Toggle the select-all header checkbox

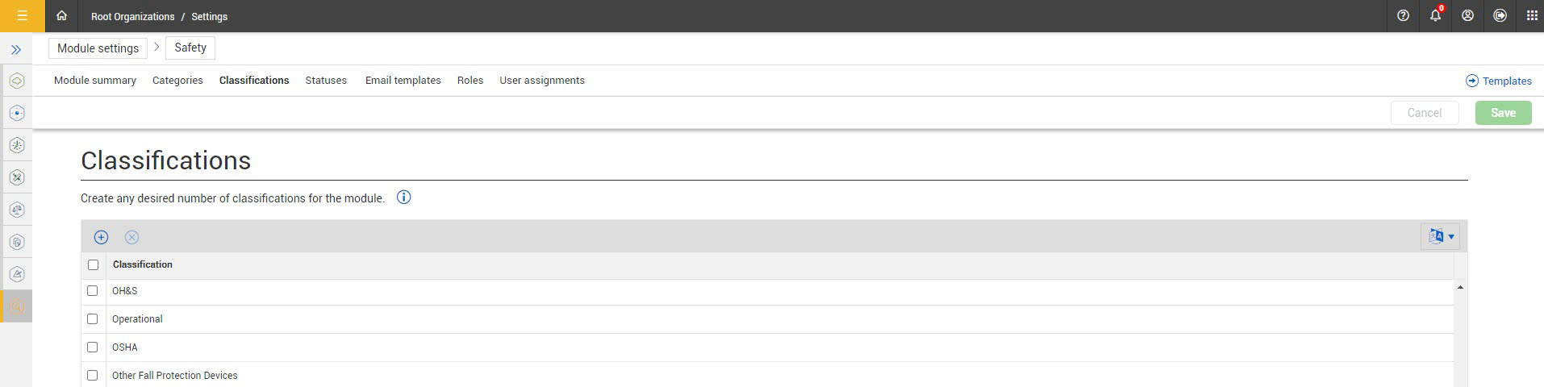click(x=93, y=265)
